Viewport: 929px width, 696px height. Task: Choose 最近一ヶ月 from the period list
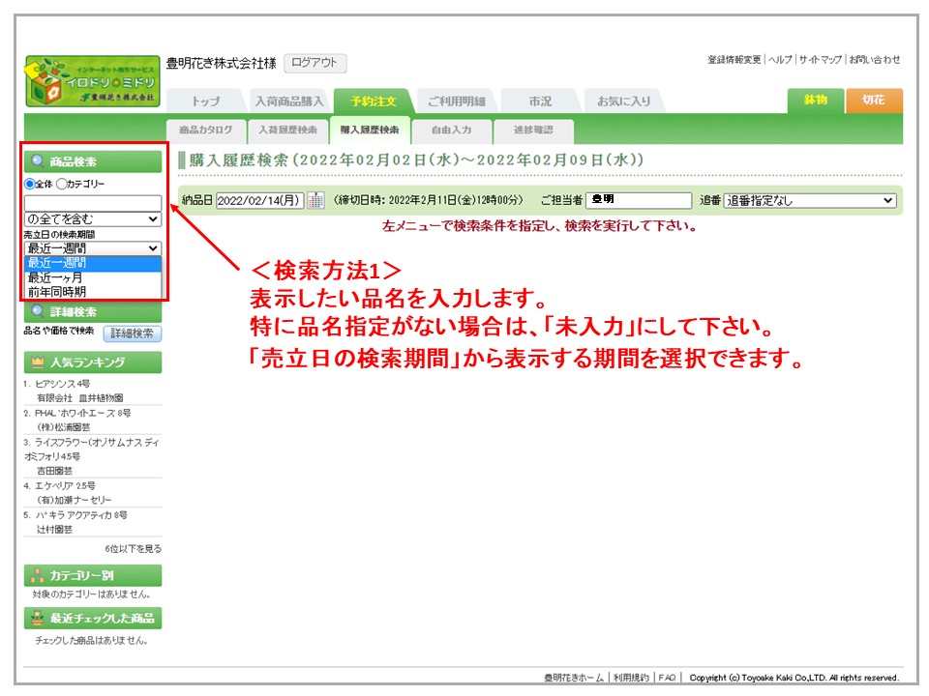[57, 277]
